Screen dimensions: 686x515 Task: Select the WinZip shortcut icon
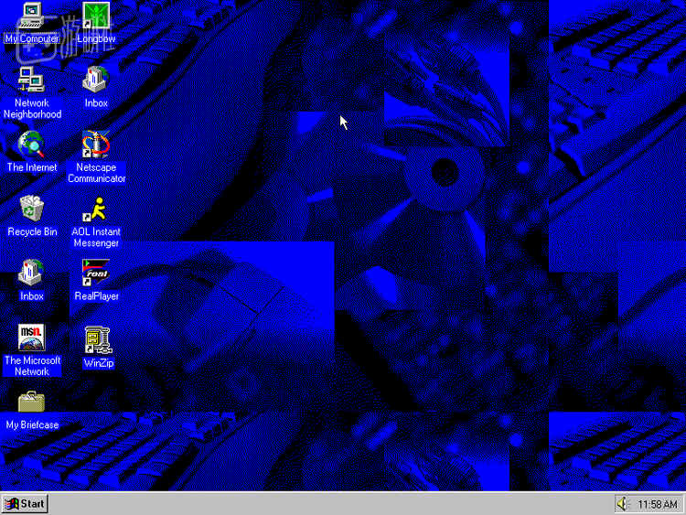tap(97, 340)
